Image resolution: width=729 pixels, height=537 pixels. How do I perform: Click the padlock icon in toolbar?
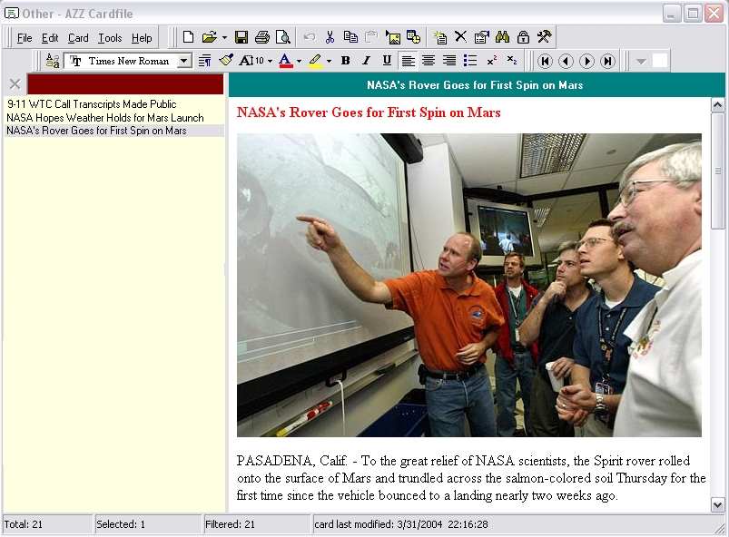pos(523,37)
